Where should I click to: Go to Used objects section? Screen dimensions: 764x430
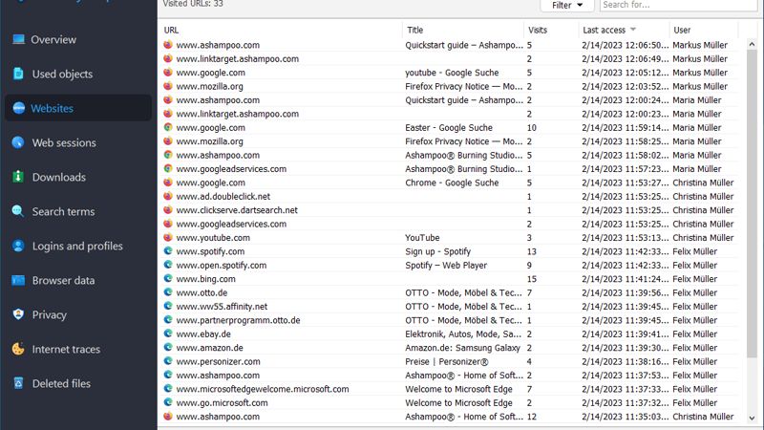pos(62,75)
